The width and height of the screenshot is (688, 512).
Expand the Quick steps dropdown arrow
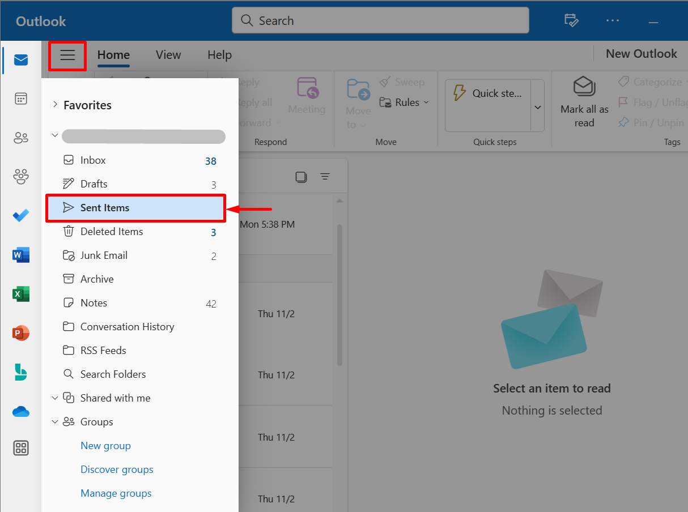click(x=537, y=106)
